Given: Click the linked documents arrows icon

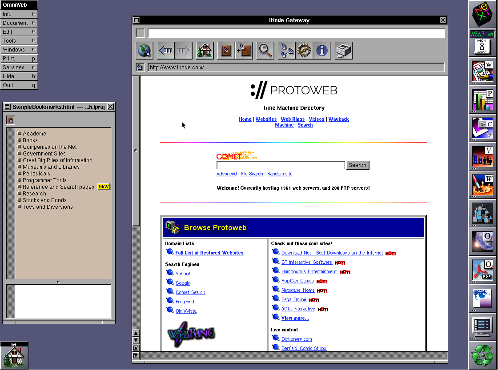Looking at the screenshot, I should [x=286, y=51].
